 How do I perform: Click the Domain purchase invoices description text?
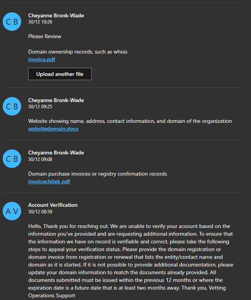tap(97, 174)
